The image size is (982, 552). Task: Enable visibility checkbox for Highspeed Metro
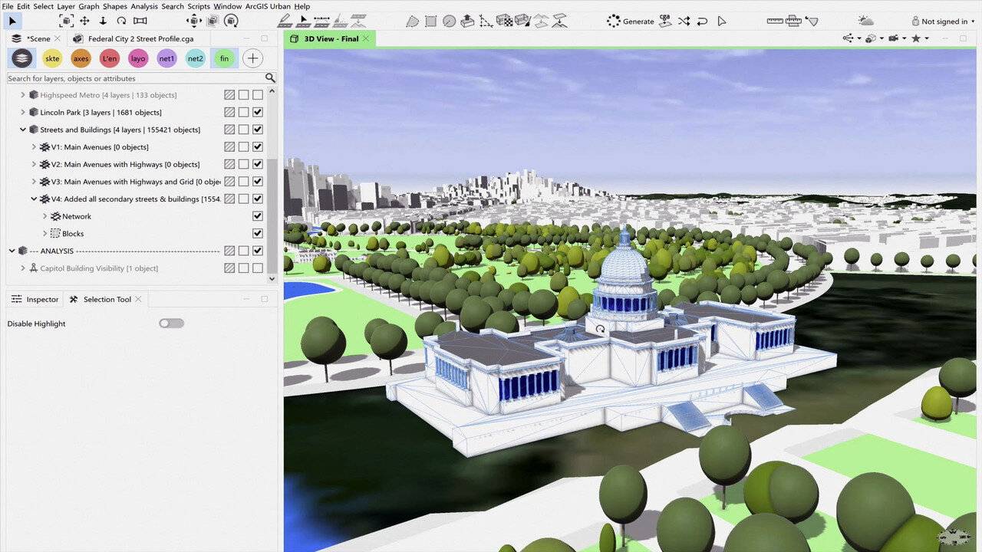[258, 95]
